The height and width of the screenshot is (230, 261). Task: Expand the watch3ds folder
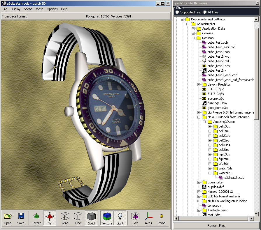point(210,168)
